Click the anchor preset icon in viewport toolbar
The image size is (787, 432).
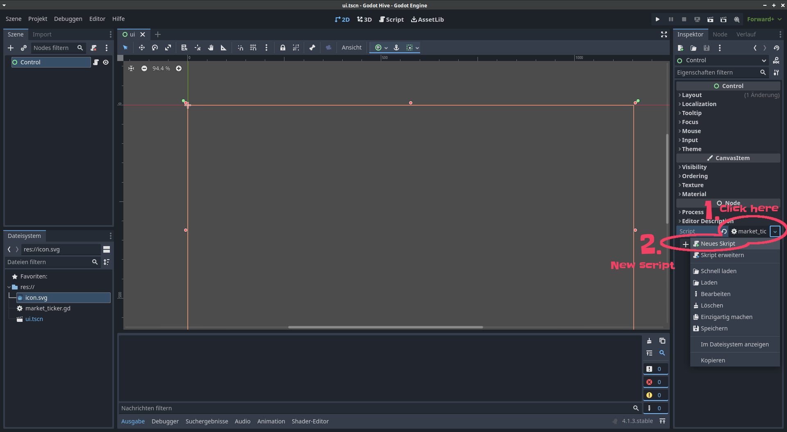[396, 47]
